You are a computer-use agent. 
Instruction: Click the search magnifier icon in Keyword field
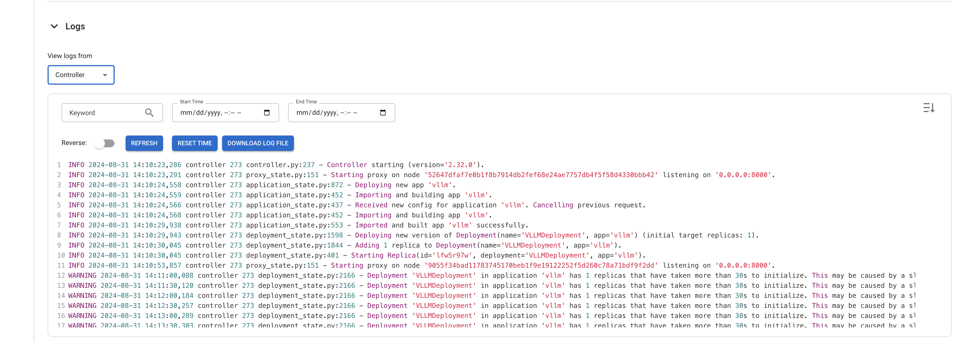click(x=149, y=112)
